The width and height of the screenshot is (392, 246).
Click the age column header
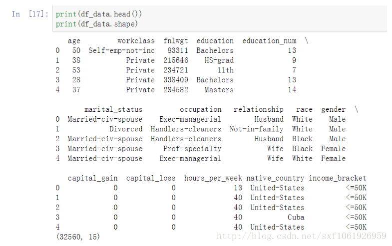pyautogui.click(x=74, y=41)
